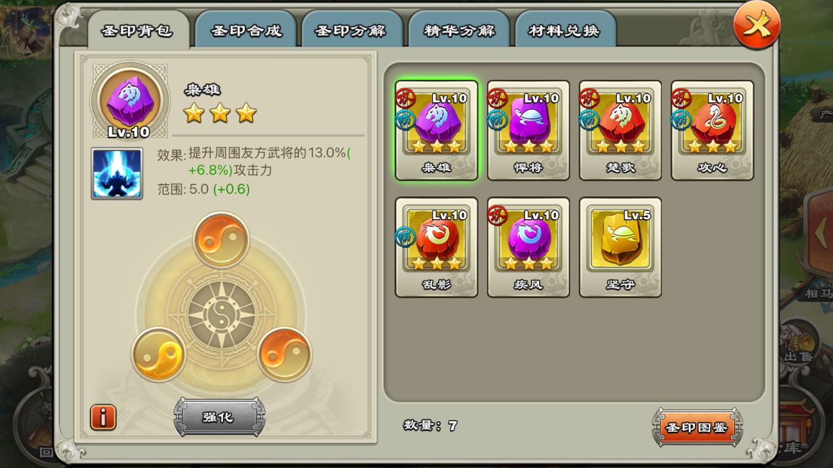Click the 强化 button
The image size is (833, 468).
coord(219,417)
